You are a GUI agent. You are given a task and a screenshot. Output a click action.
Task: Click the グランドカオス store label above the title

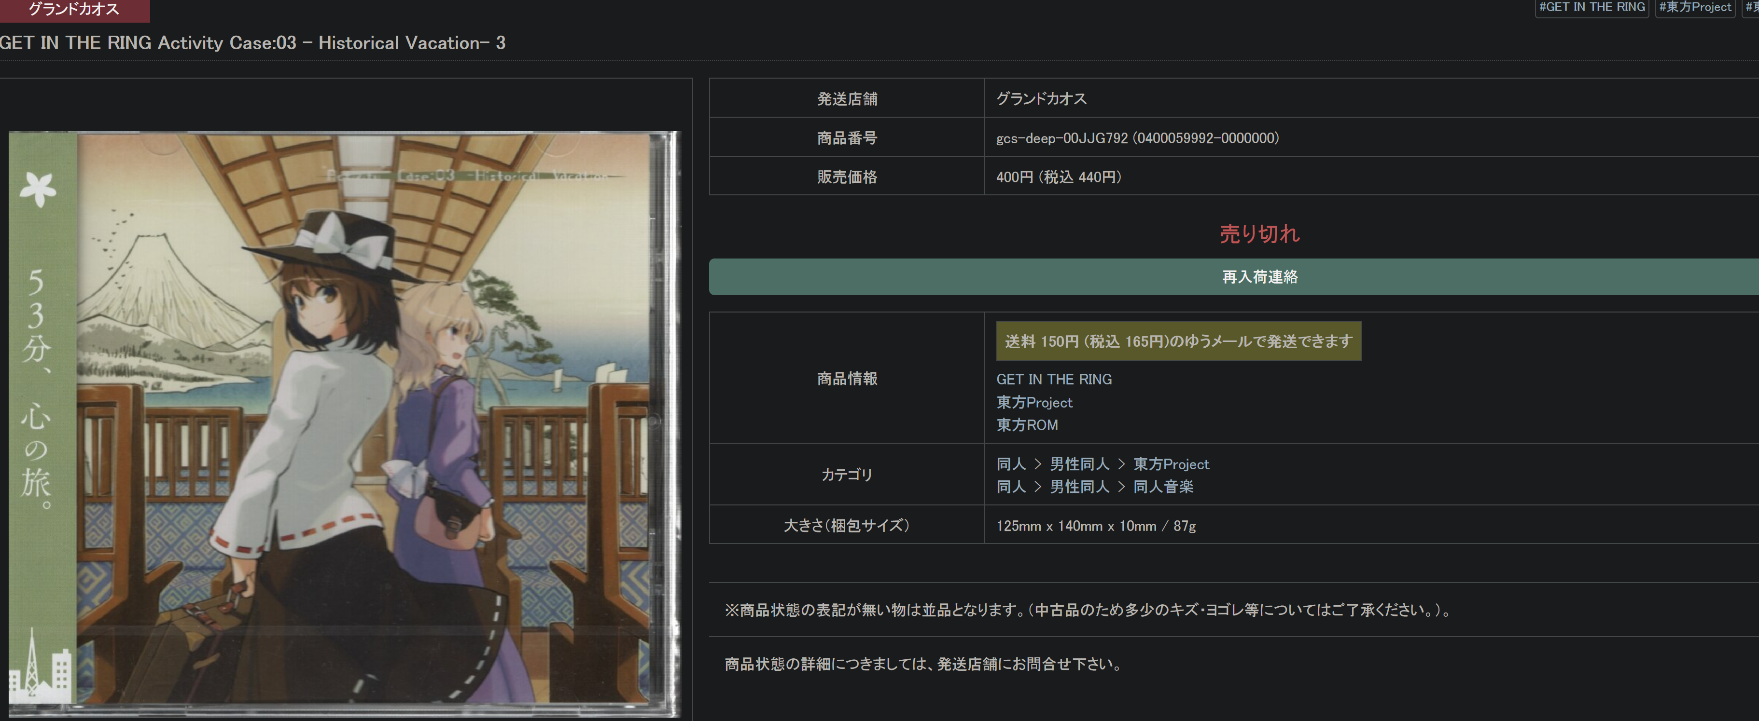coord(73,10)
